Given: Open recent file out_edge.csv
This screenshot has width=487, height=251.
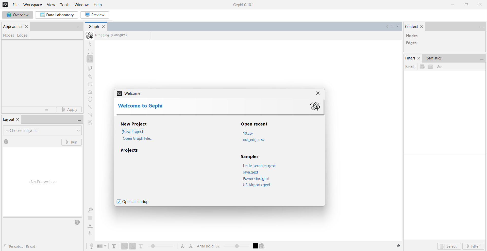Looking at the screenshot, I should 254,140.
